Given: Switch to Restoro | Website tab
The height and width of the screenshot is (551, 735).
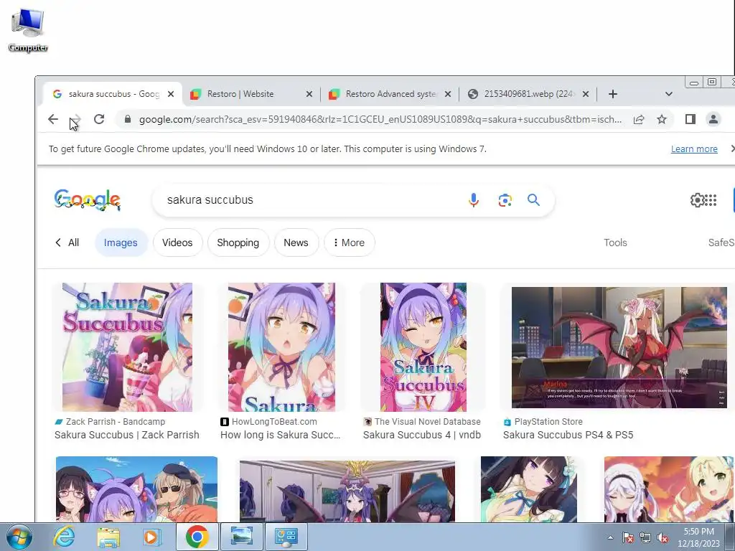Looking at the screenshot, I should [252, 94].
